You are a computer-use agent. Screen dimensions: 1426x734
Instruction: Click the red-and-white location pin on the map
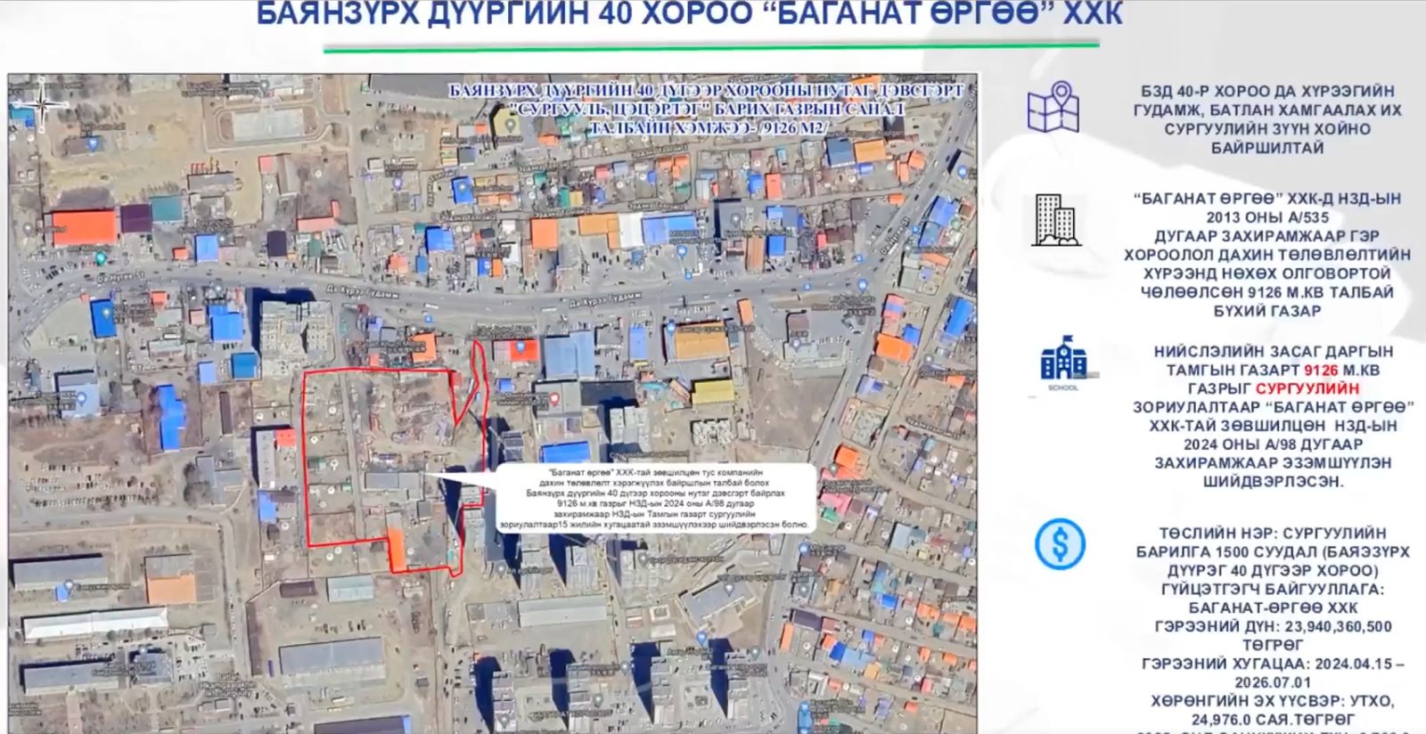point(555,398)
